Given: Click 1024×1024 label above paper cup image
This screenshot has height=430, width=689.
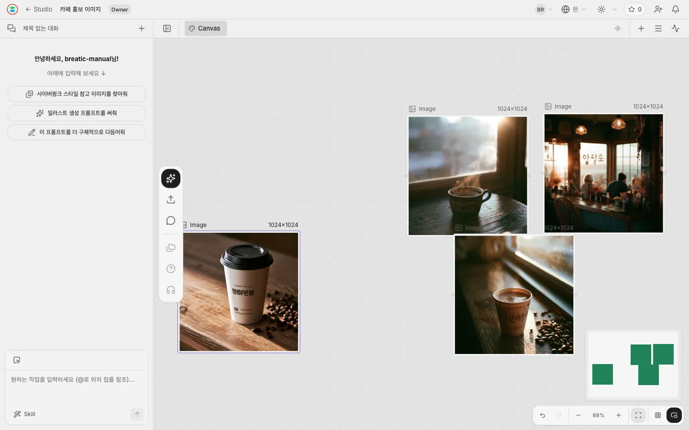Looking at the screenshot, I should (x=283, y=225).
